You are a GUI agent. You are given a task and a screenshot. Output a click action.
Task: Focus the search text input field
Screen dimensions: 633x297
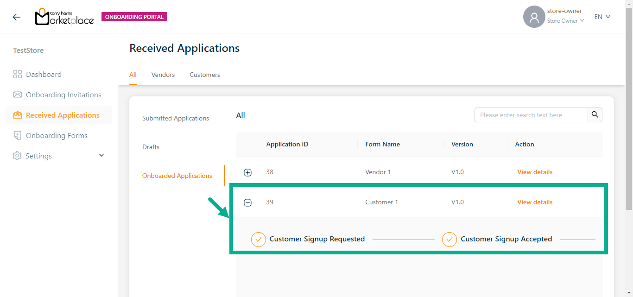pyautogui.click(x=531, y=115)
